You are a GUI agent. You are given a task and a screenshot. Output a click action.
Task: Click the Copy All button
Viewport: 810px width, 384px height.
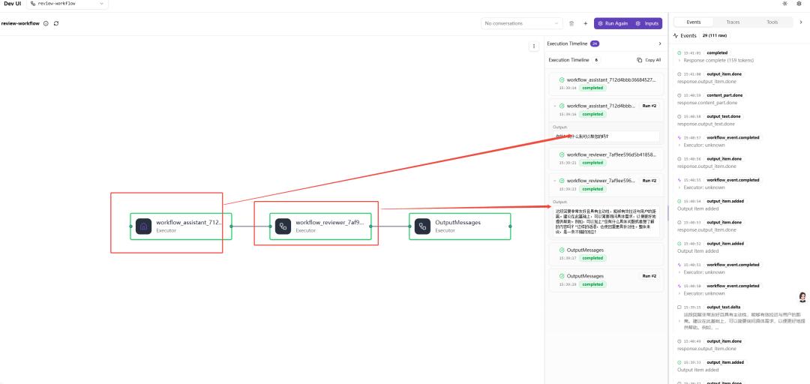pos(649,60)
